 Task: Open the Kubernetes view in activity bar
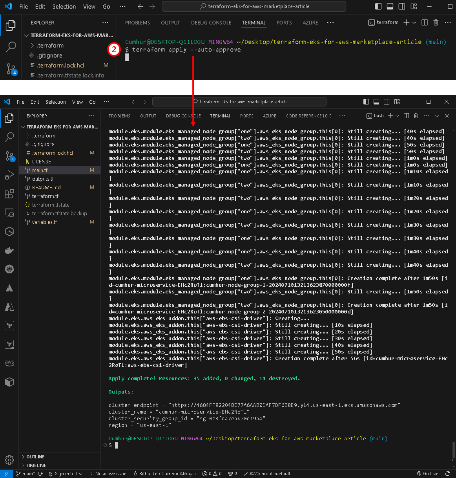[9, 269]
